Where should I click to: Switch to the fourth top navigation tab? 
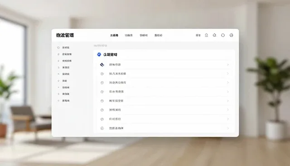[158, 35]
